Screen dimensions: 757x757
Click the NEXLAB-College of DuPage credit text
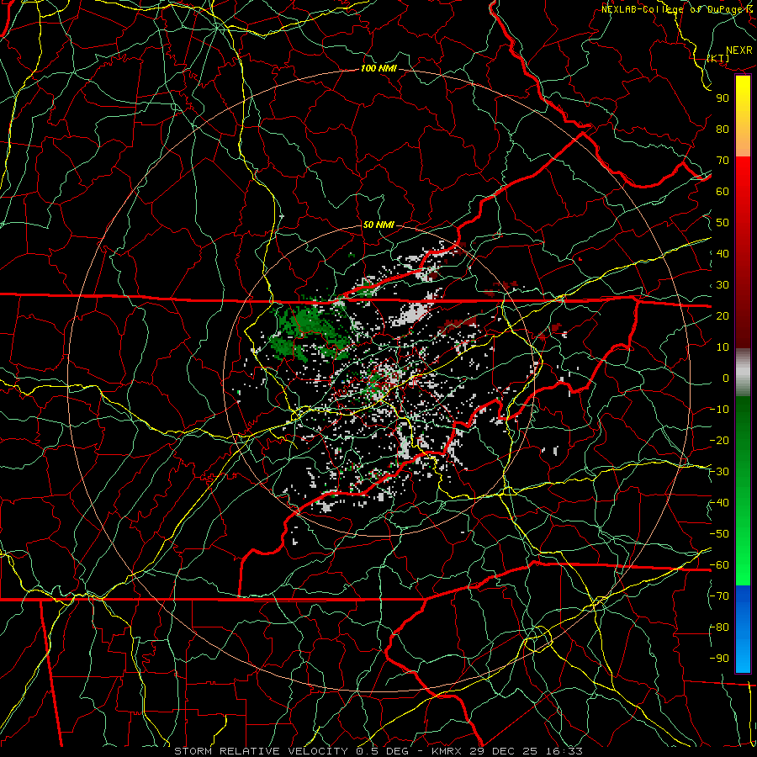[x=678, y=9]
